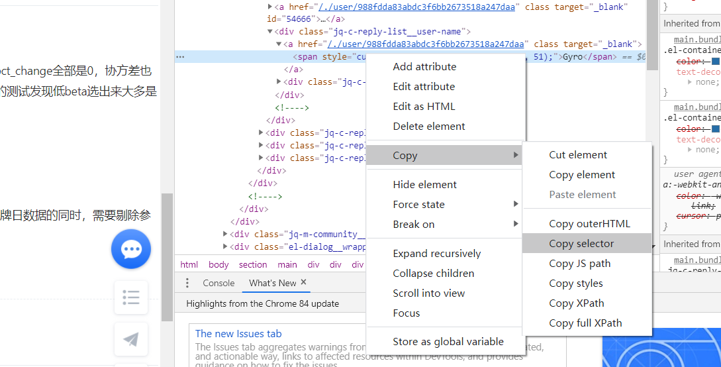Click section in the breadcrumb bar

(x=253, y=264)
